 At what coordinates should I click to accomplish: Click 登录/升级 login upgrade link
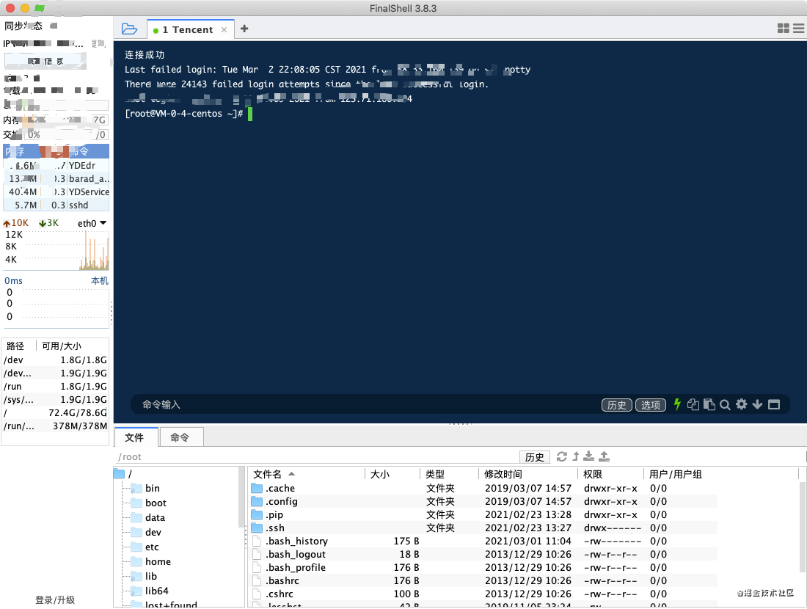pyautogui.click(x=55, y=599)
